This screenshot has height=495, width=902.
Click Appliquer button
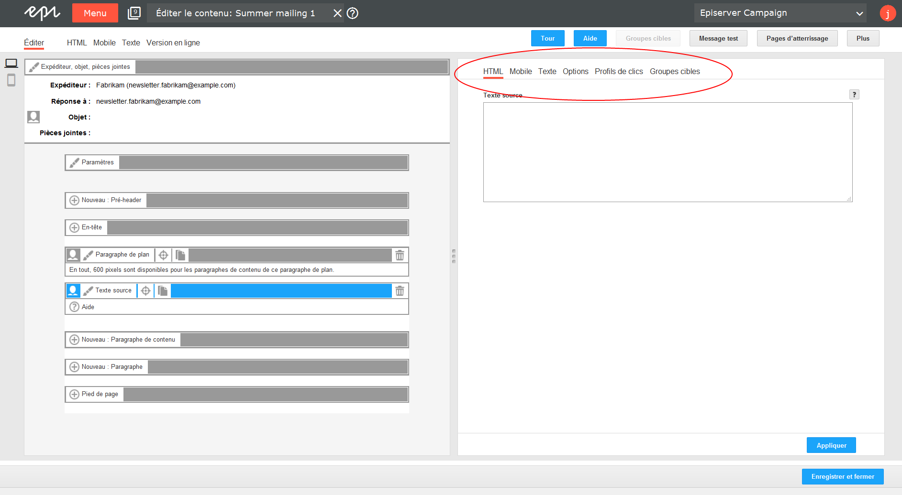(x=831, y=445)
